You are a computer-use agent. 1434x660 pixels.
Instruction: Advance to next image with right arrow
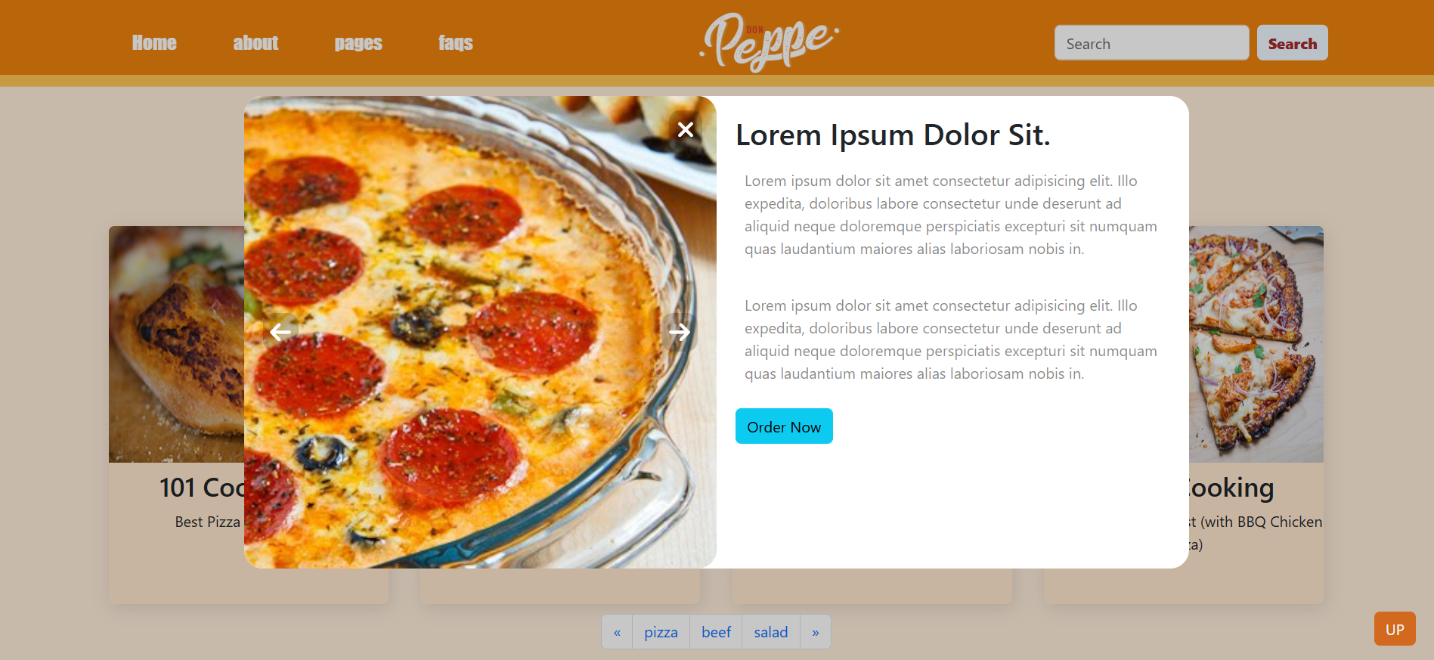(680, 332)
